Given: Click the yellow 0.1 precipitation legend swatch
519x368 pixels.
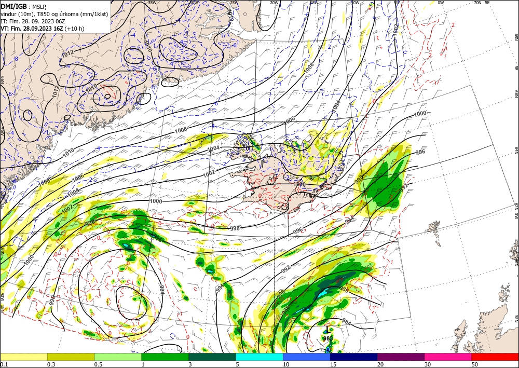Looking at the screenshot, I should [23, 357].
